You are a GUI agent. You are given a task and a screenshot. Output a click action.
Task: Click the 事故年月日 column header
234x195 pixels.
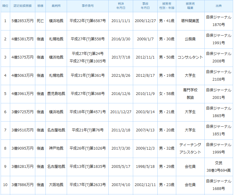tap(145, 6)
